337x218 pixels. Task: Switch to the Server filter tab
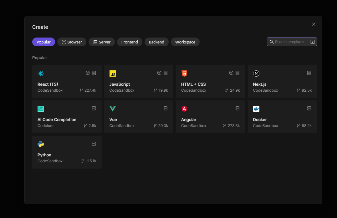(102, 42)
